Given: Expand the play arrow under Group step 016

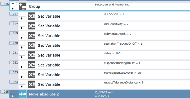Looking at the screenshot, I should point(13,9).
